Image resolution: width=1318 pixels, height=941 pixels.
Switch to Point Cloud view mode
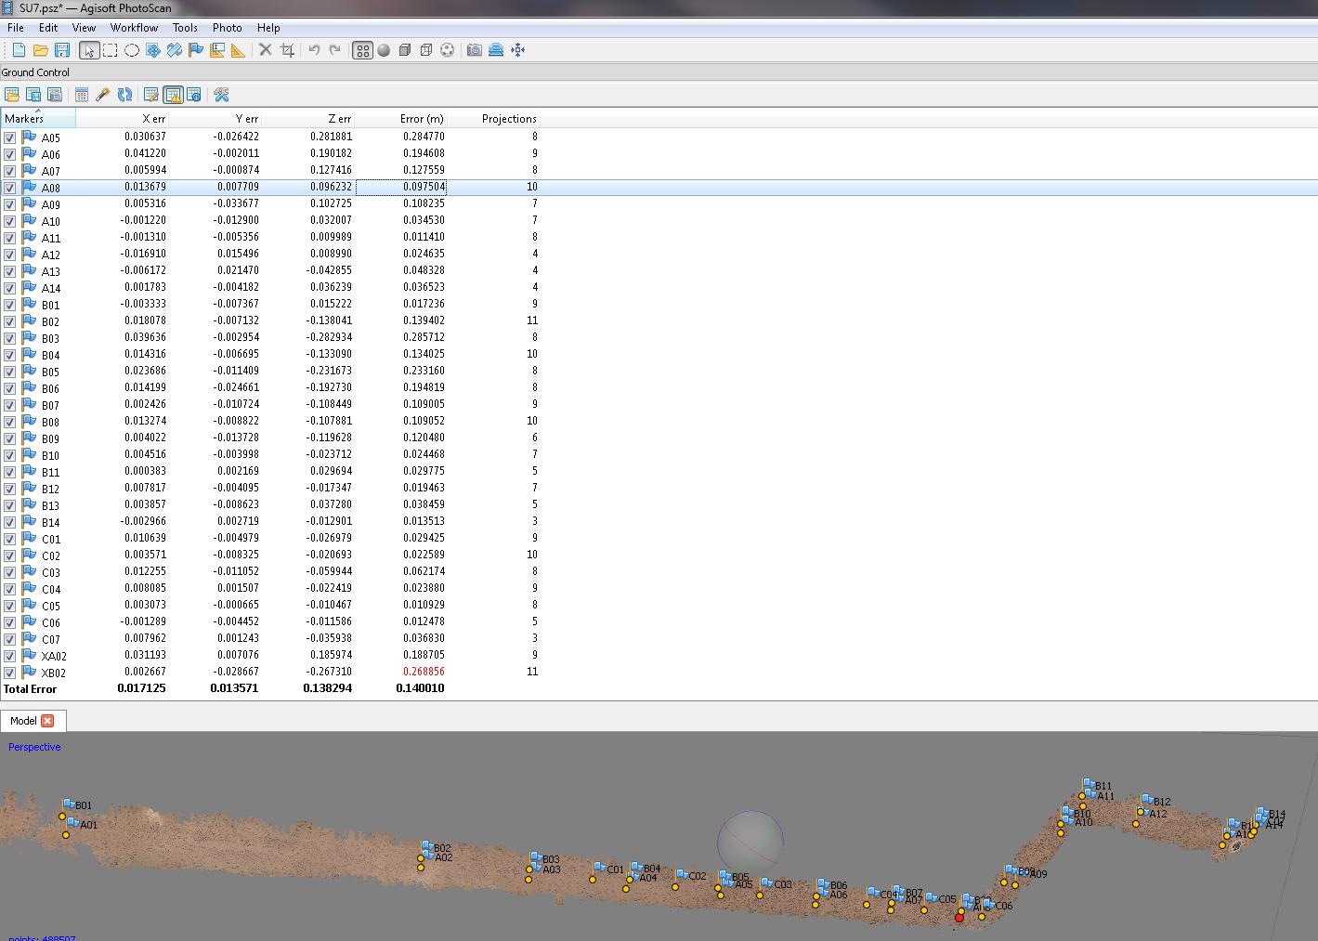362,50
